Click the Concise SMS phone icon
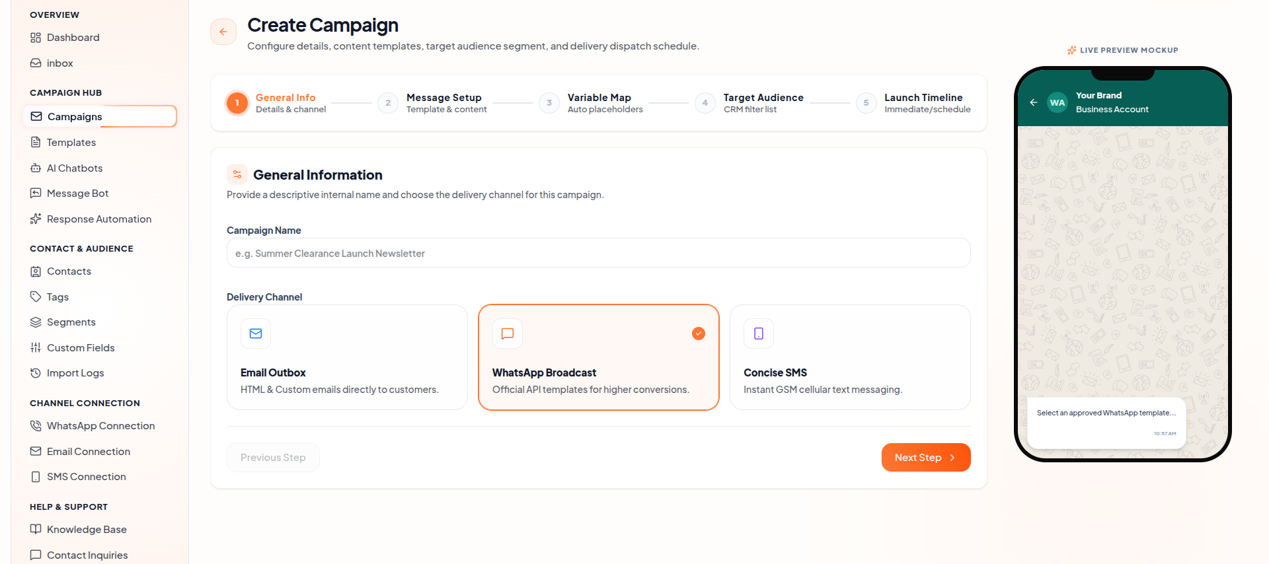 click(x=759, y=334)
